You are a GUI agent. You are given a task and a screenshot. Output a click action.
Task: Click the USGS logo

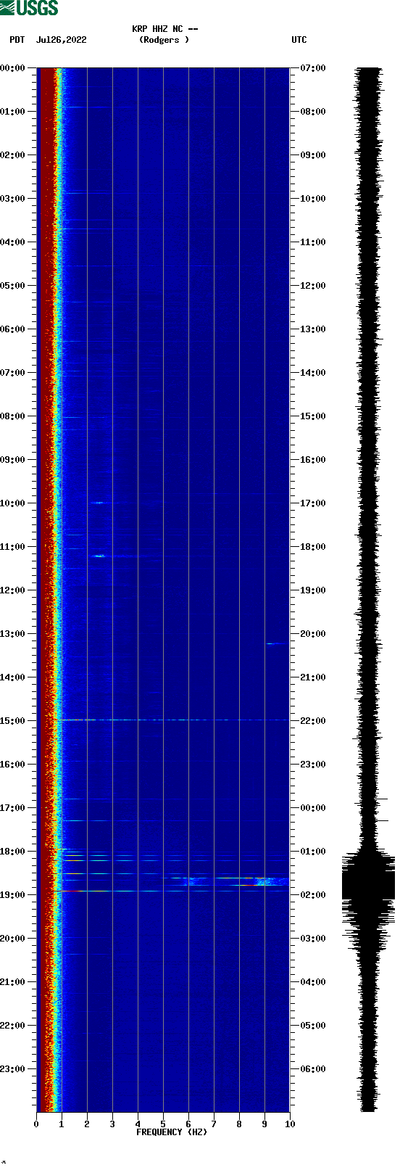pos(29,8)
